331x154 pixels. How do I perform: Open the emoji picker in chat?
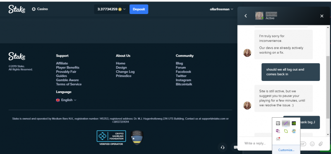tap(312, 144)
